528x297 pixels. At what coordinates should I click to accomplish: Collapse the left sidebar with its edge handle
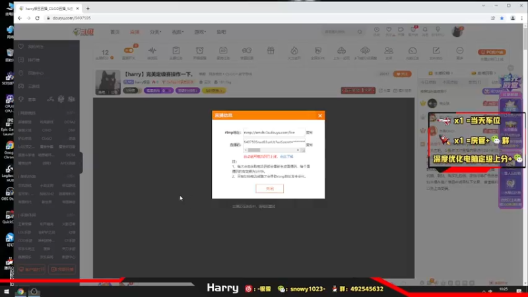81,162
